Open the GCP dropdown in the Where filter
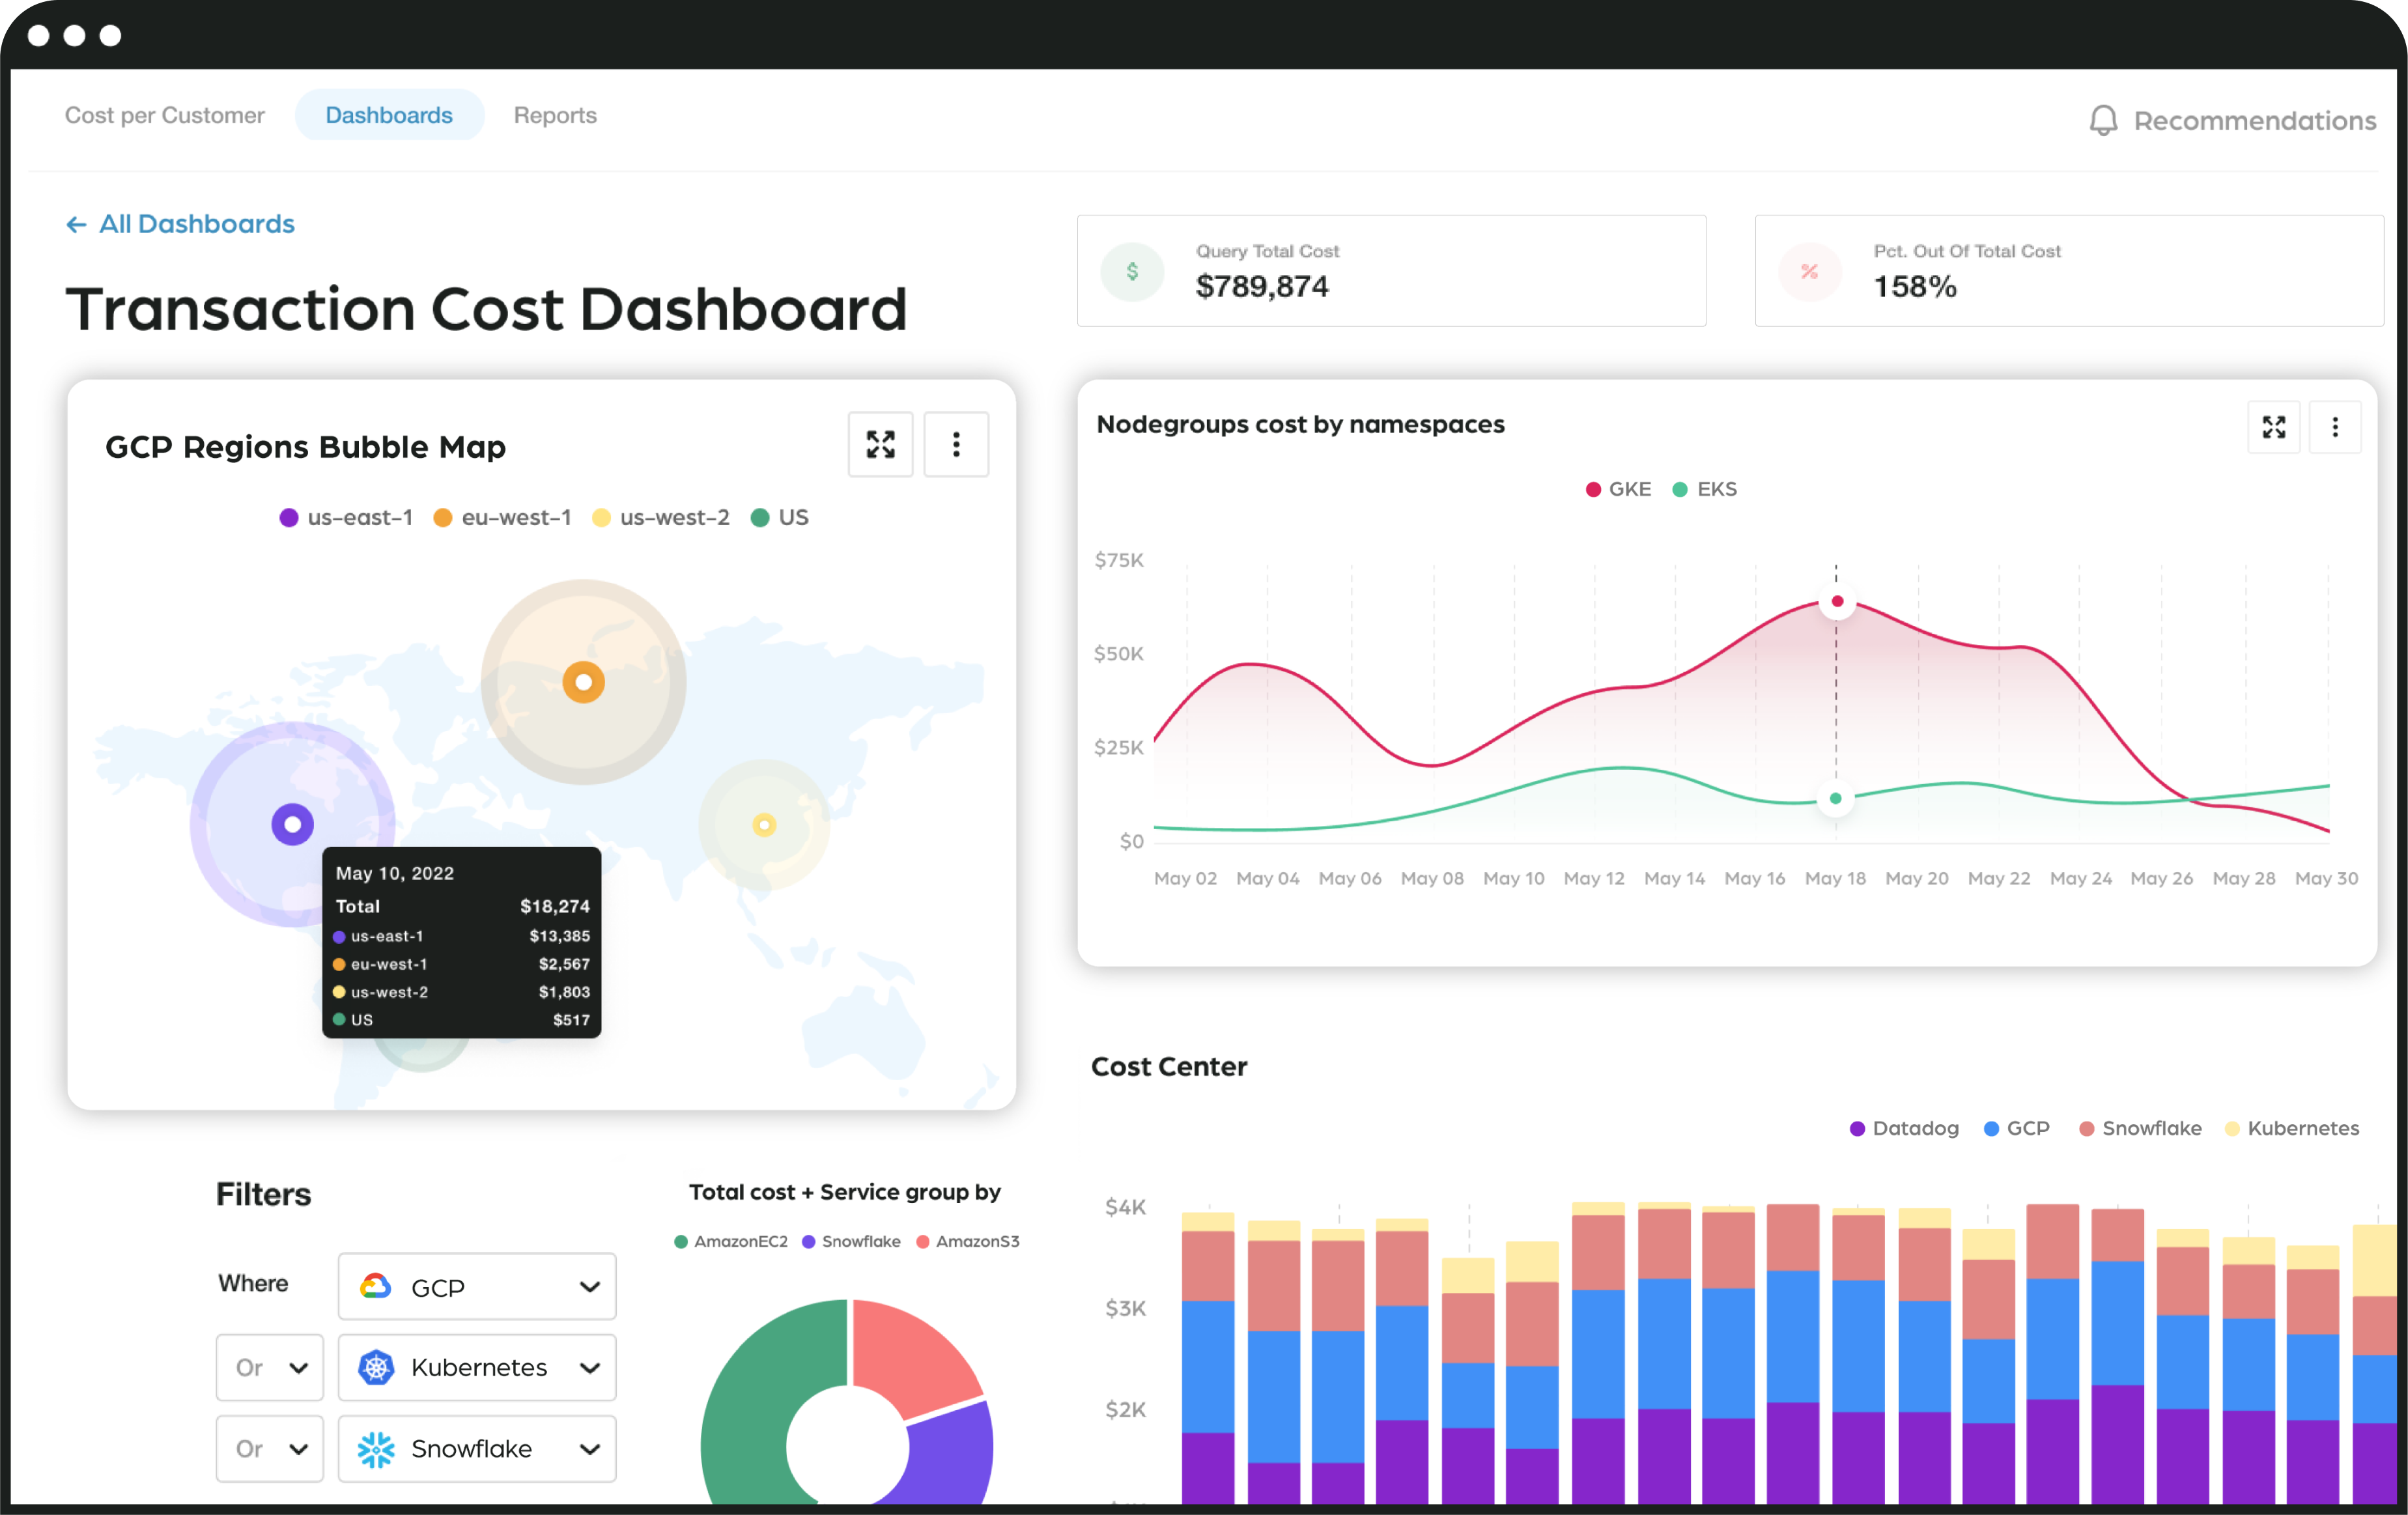 pyautogui.click(x=478, y=1287)
